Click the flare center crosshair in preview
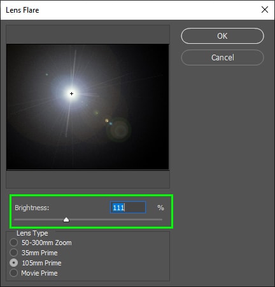The height and width of the screenshot is (287, 275). click(x=71, y=93)
